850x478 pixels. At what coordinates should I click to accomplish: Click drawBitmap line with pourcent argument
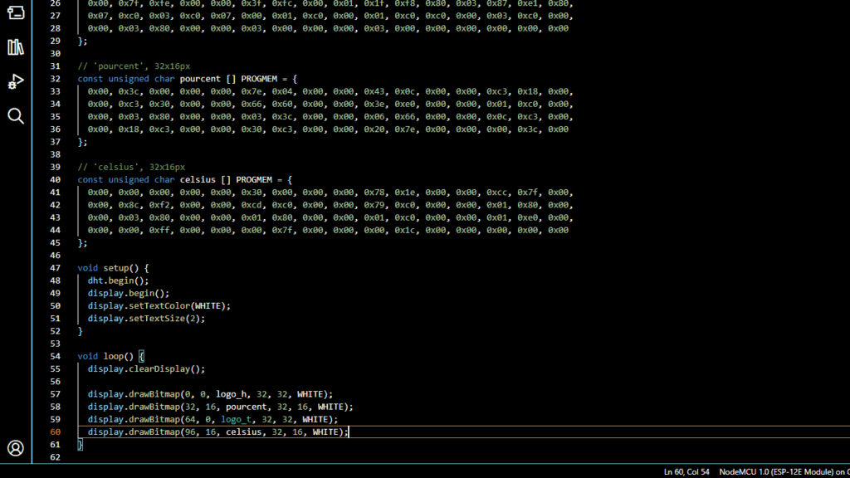click(221, 407)
